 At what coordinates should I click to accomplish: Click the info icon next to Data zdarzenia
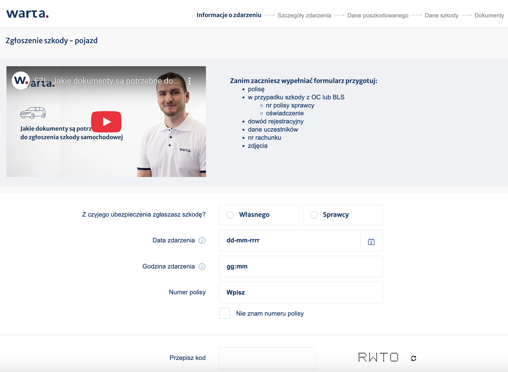pyautogui.click(x=202, y=240)
